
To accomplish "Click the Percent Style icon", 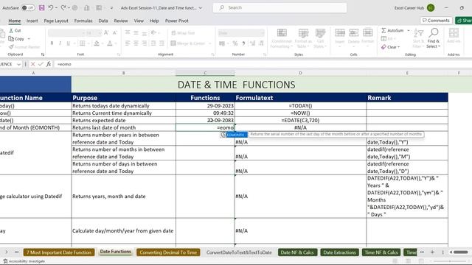I will 235,43.
